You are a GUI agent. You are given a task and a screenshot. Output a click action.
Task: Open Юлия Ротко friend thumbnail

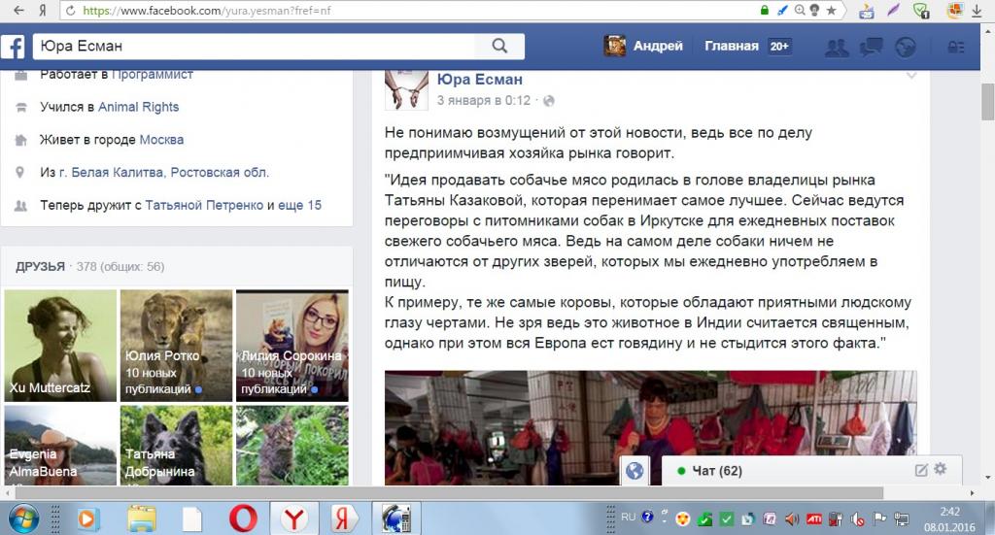click(x=174, y=345)
